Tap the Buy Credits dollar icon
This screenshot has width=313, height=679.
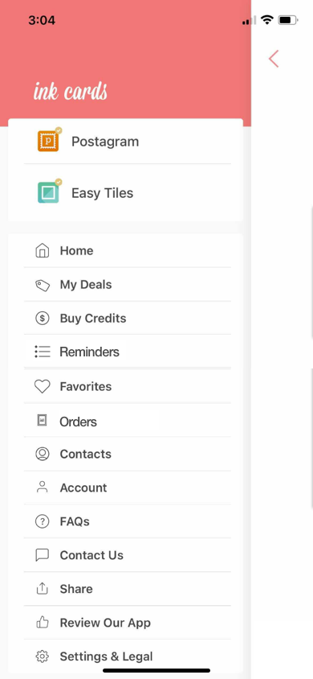point(42,319)
